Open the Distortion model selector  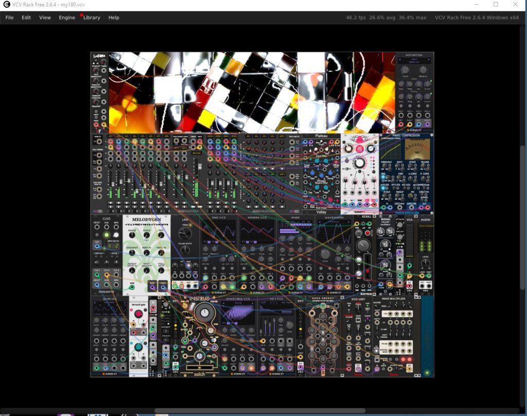coord(414,61)
